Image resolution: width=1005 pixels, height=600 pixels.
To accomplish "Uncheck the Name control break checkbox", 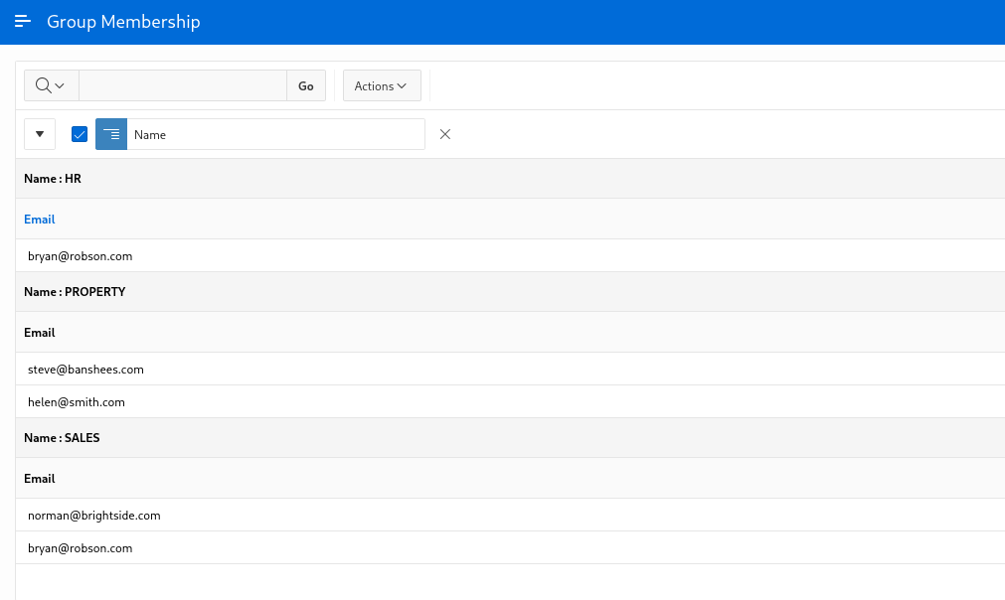I will click(x=80, y=134).
